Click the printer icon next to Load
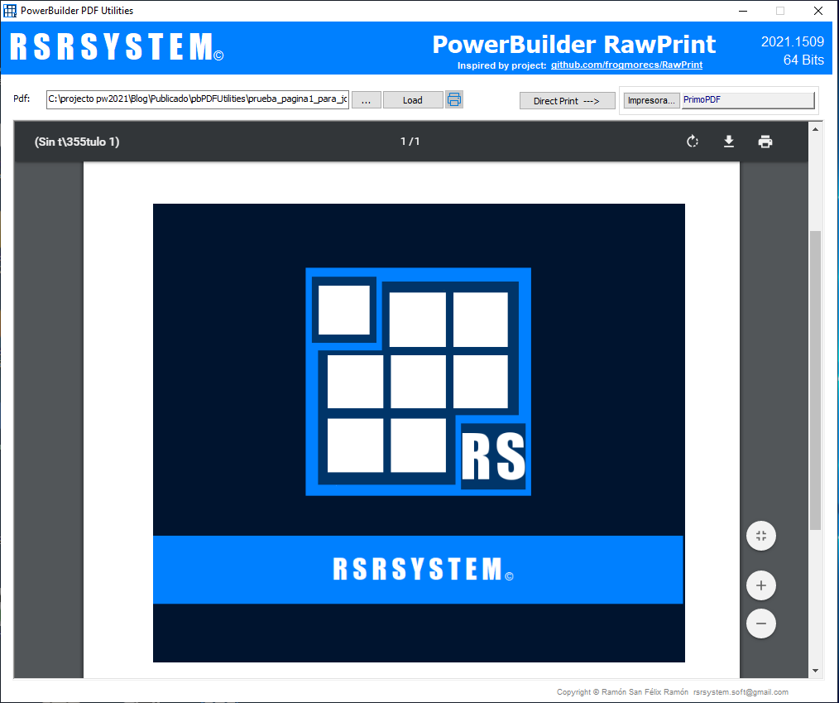 pyautogui.click(x=453, y=99)
